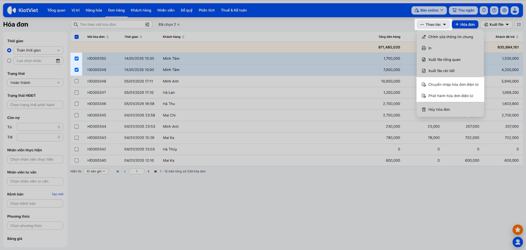Check invoice HD000345

coord(77,115)
